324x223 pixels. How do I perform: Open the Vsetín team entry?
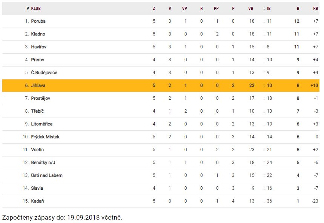38,150
